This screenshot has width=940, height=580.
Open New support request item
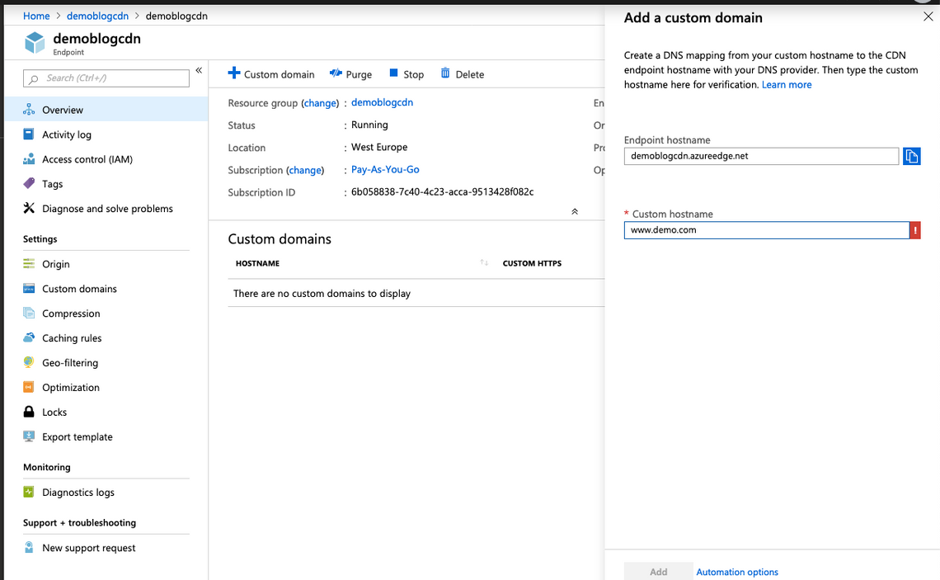pyautogui.click(x=106, y=548)
